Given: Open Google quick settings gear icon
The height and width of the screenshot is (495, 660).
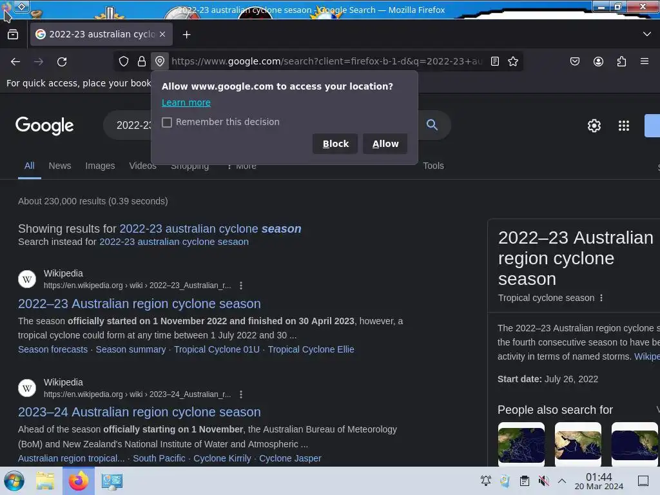Looking at the screenshot, I should click(x=594, y=126).
